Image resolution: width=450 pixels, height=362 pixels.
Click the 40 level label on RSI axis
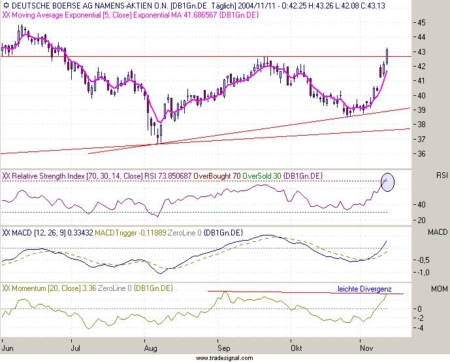[x=421, y=204]
